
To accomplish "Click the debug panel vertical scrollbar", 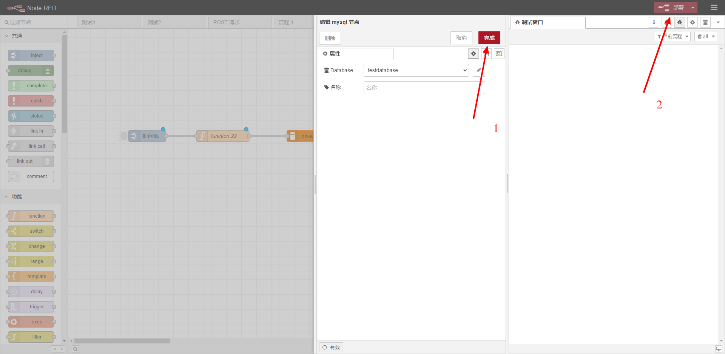I will [x=721, y=194].
